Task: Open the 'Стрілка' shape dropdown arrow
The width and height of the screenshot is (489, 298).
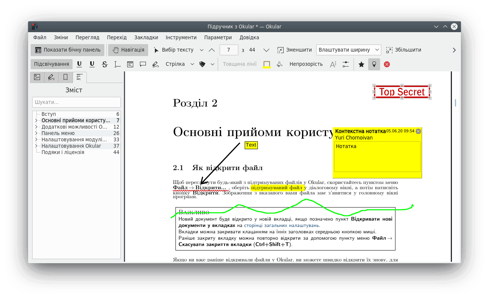Action: click(192, 64)
